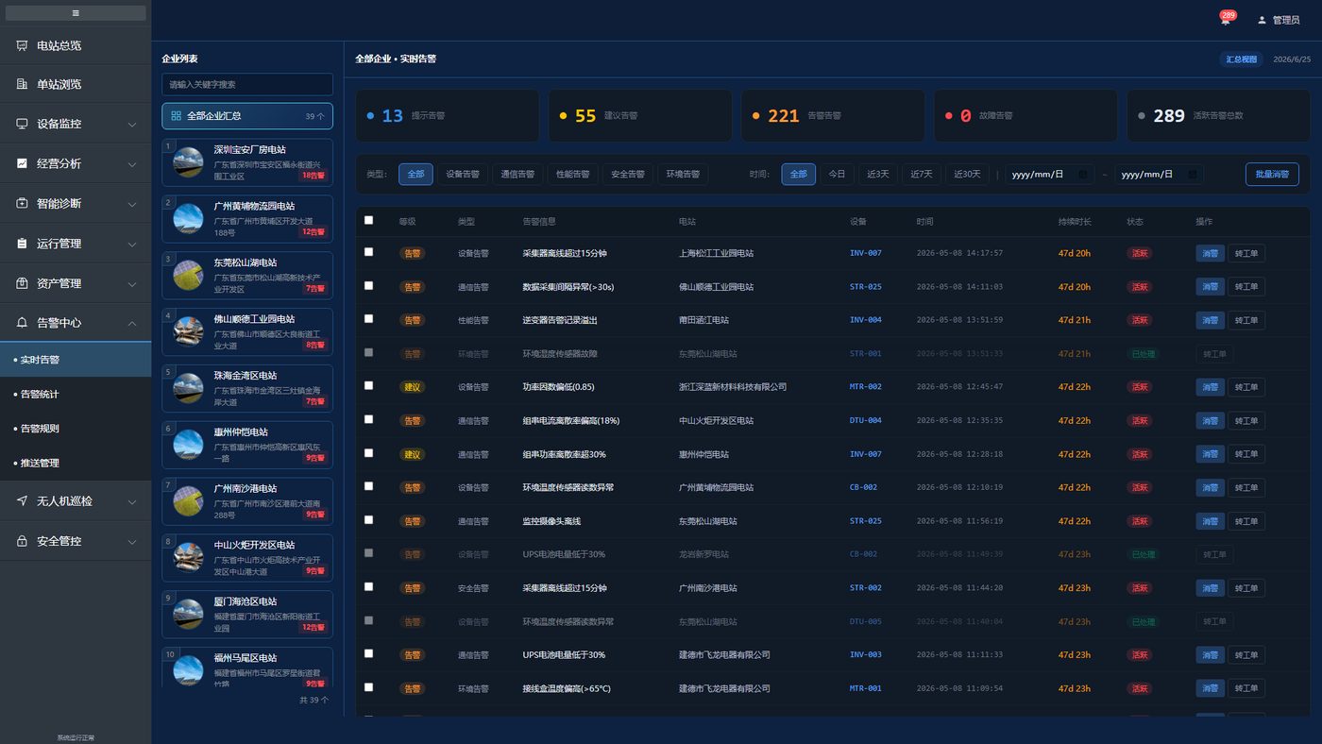Click the 电站总览 sidebar icon

(x=22, y=45)
